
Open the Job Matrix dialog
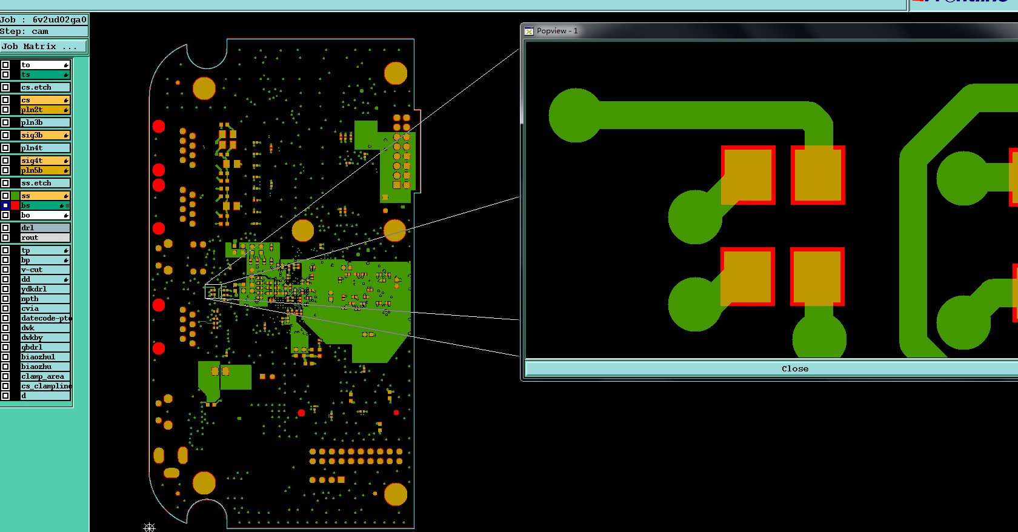(44, 47)
